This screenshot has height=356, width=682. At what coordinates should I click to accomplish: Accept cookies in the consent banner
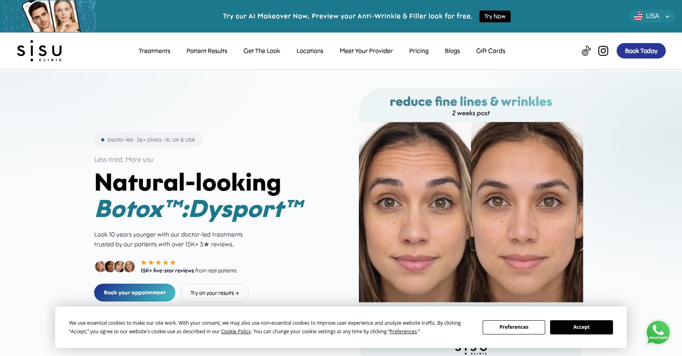coord(581,327)
